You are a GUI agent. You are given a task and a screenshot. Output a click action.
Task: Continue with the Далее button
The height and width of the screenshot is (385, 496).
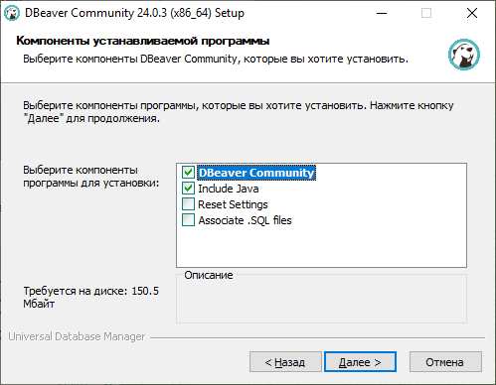pos(360,362)
